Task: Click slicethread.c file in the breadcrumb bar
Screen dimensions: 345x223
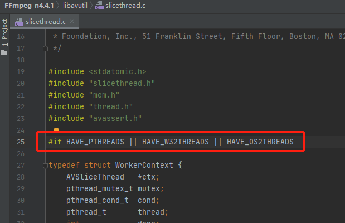Action: point(118,6)
